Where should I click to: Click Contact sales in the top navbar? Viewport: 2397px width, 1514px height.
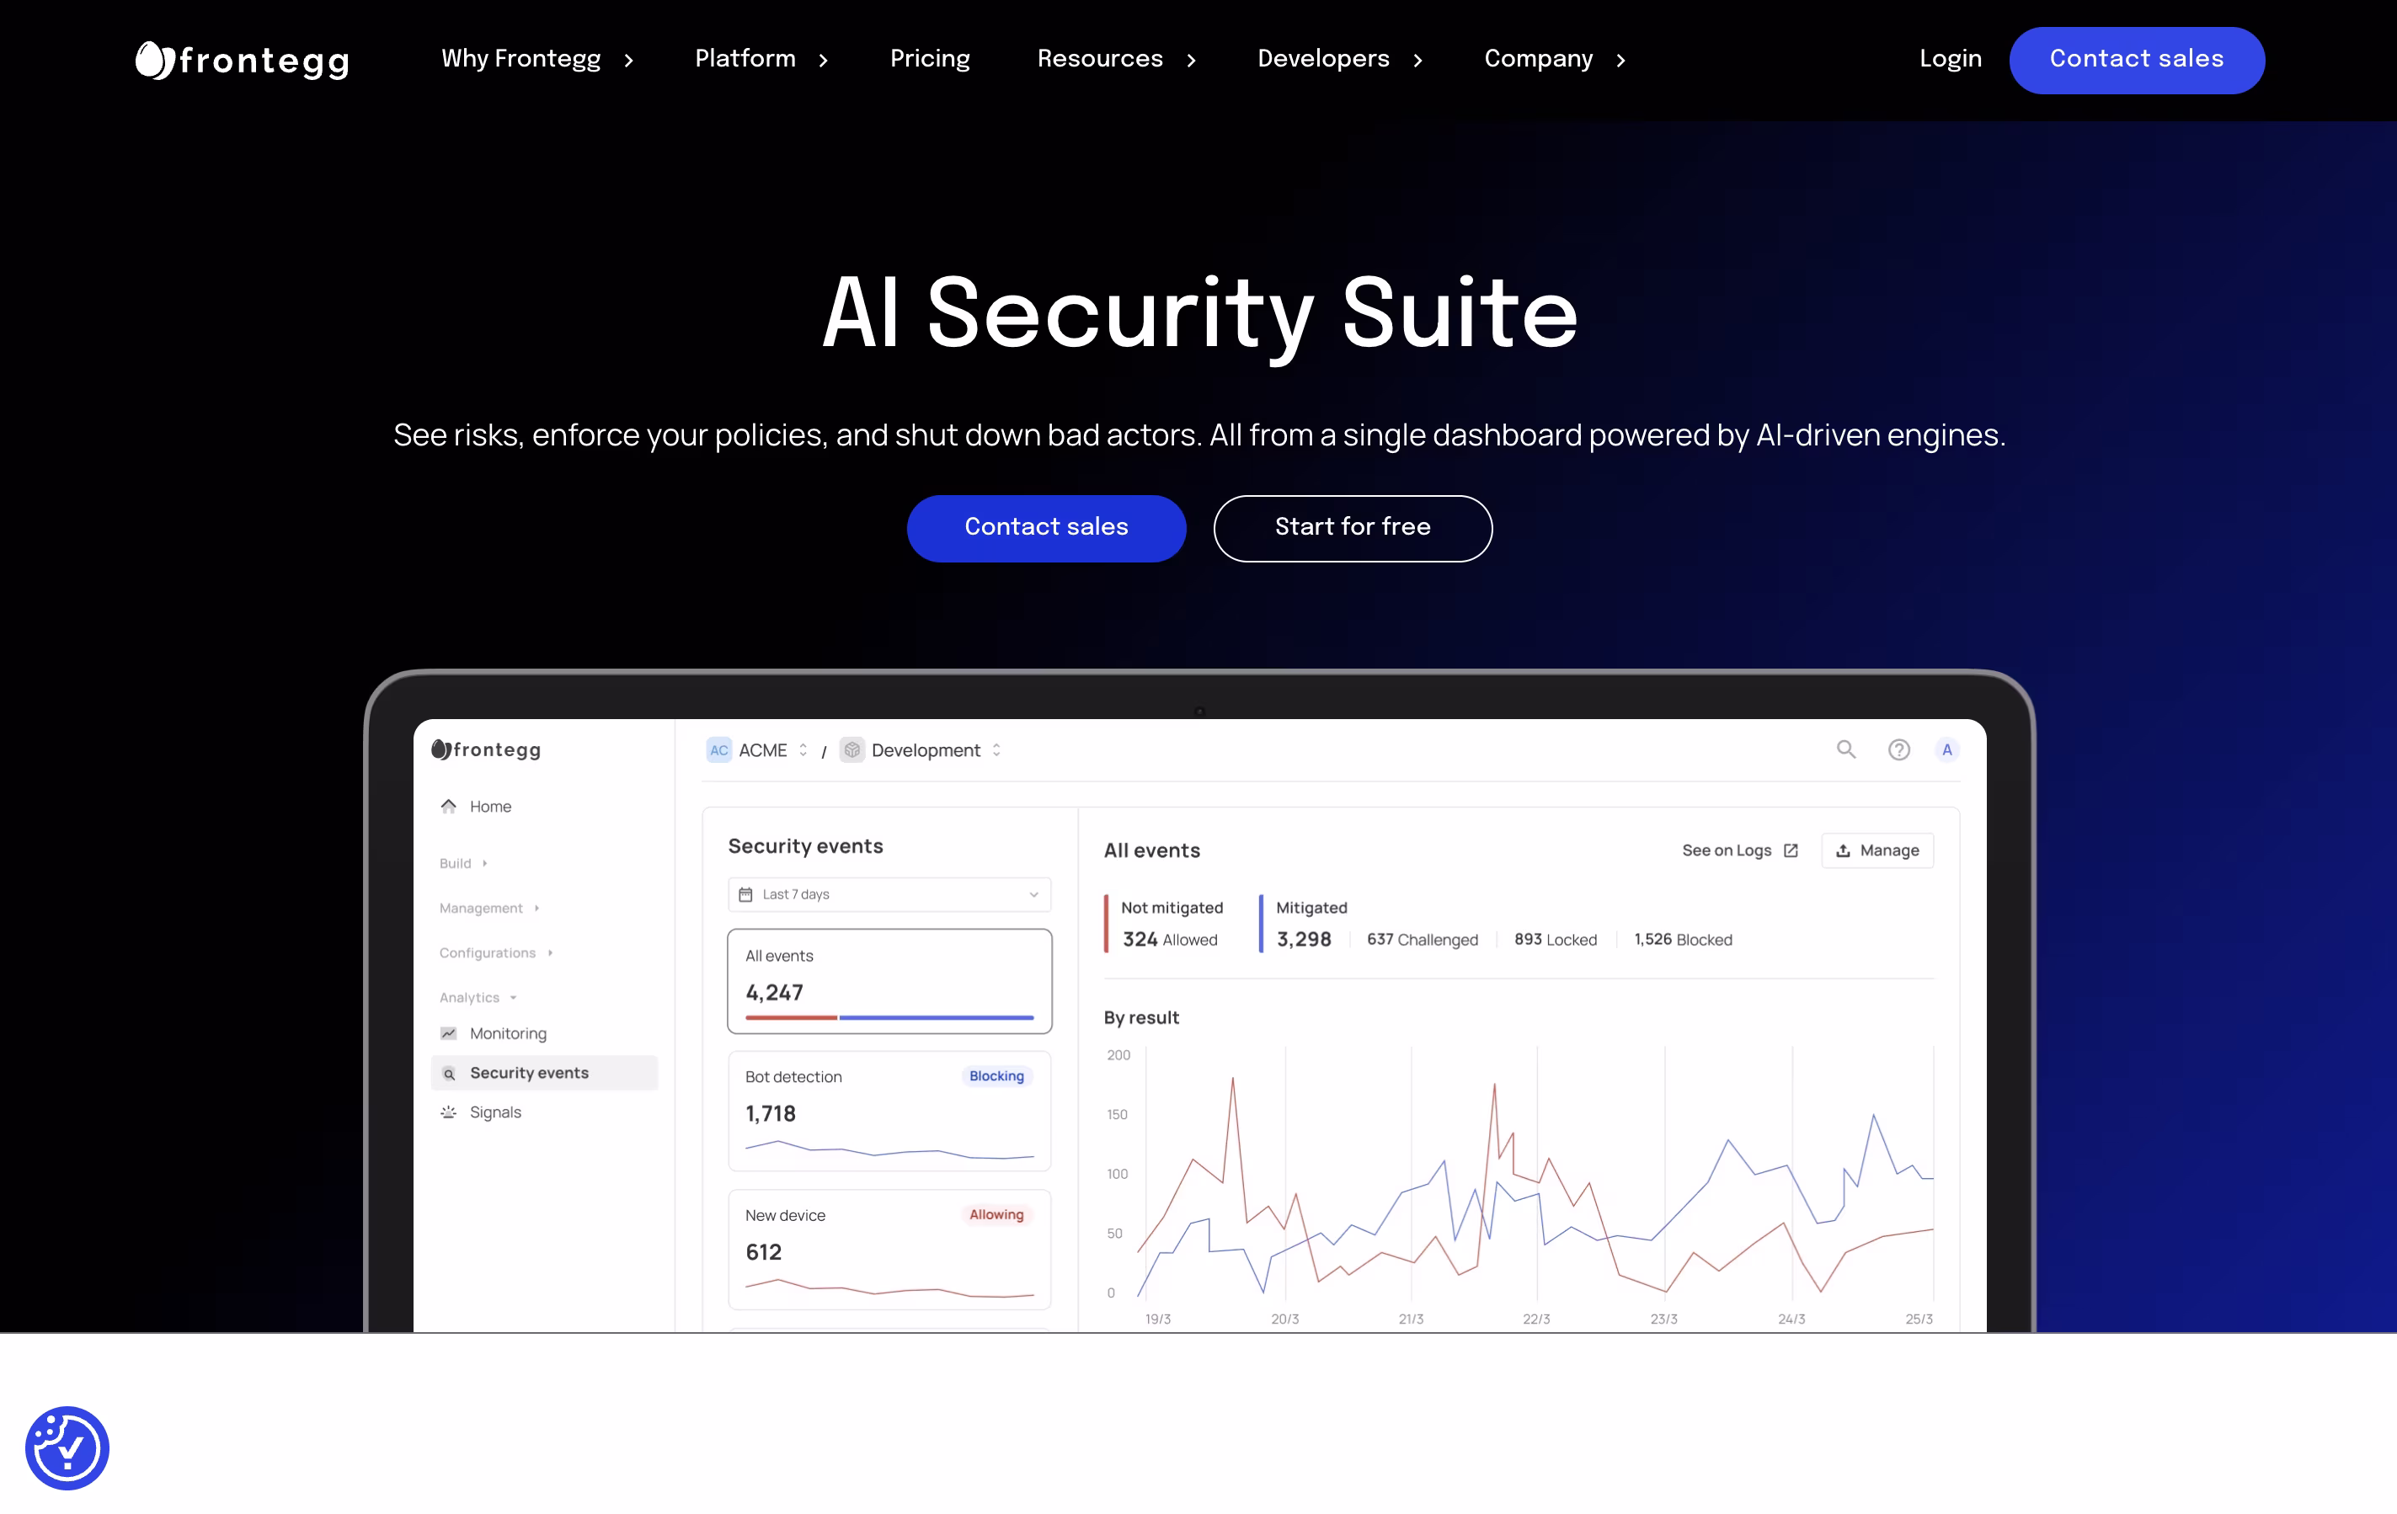tap(2136, 60)
